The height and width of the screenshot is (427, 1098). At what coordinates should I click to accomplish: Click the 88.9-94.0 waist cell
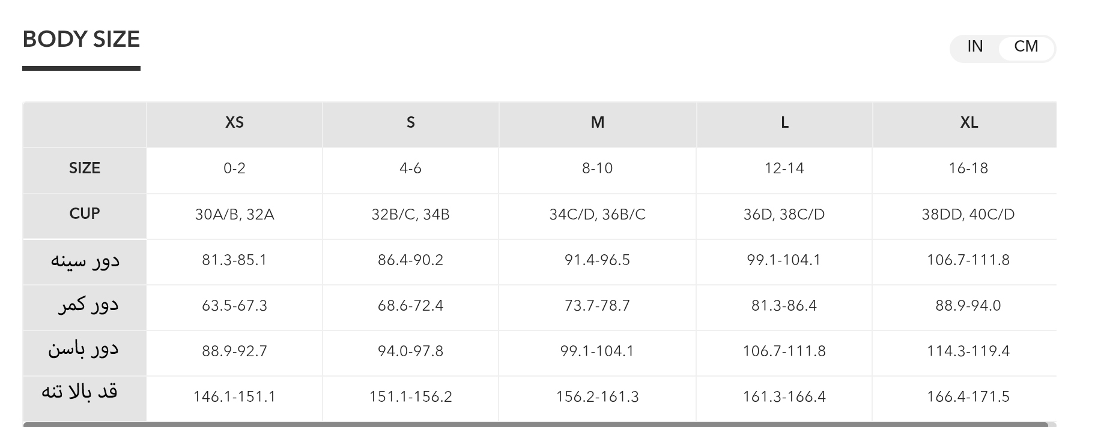pyautogui.click(x=968, y=306)
